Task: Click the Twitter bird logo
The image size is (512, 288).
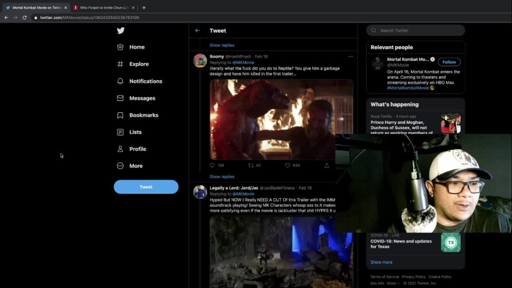Action: (120, 30)
